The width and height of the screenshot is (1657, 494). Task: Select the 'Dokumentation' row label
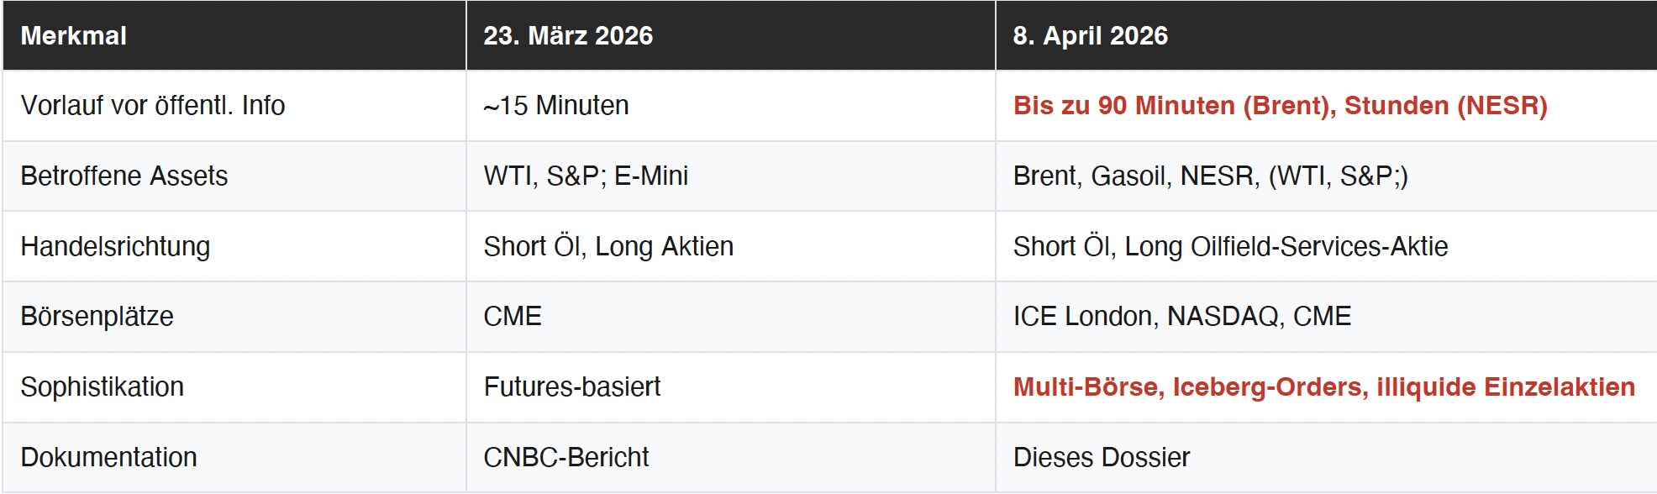tap(108, 458)
